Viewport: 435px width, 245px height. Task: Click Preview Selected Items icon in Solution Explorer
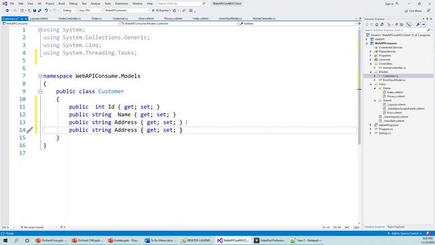click(x=423, y=24)
